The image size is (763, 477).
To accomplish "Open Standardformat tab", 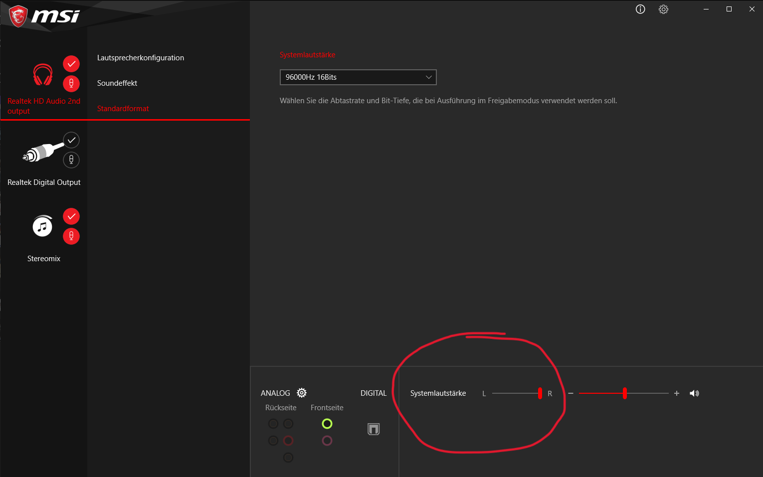I will click(123, 109).
